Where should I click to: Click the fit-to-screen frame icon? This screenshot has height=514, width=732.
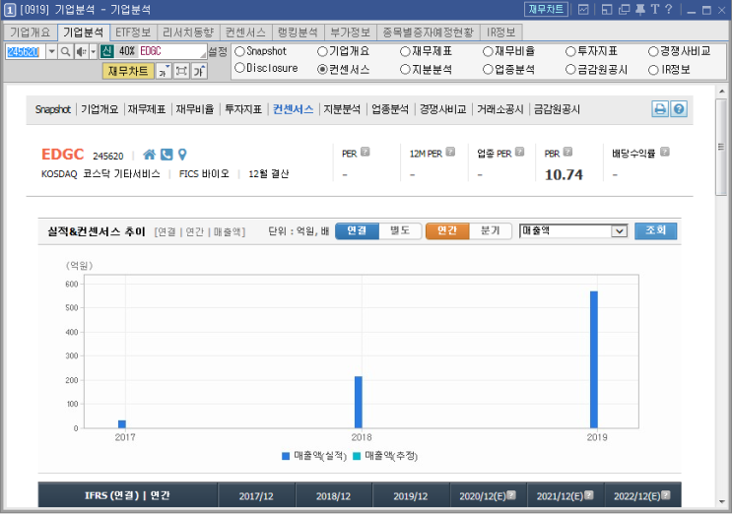(181, 71)
